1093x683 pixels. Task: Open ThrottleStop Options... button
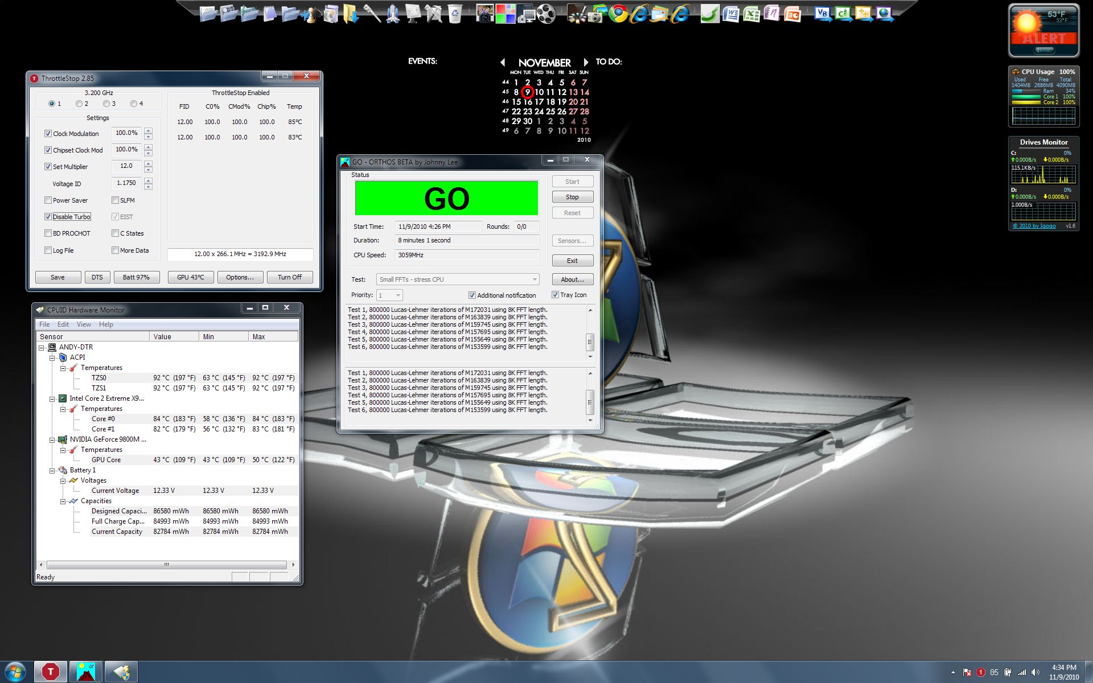pos(240,277)
